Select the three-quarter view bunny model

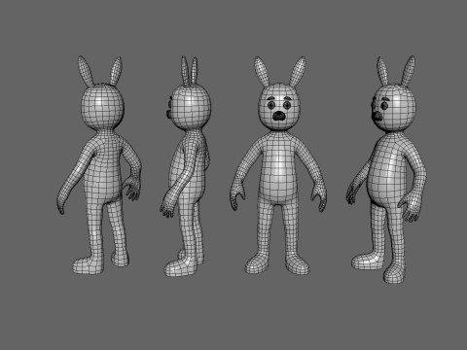386,168
